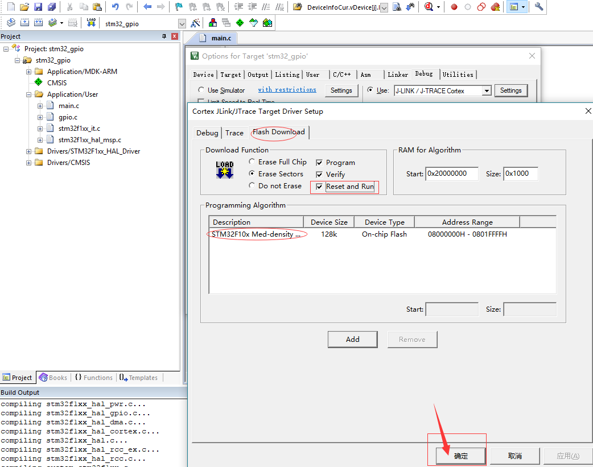Click the RAM Start address field
This screenshot has width=593, height=467.
(x=452, y=173)
